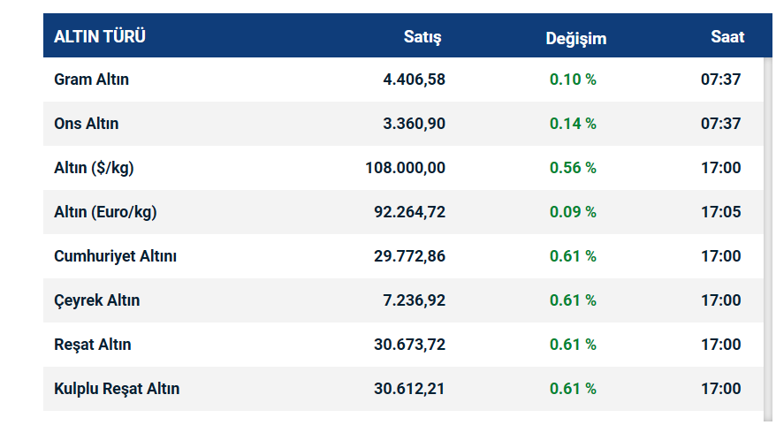Click the 0.56 % change value
Image resolution: width=776 pixels, height=425 pixels.
[573, 168]
